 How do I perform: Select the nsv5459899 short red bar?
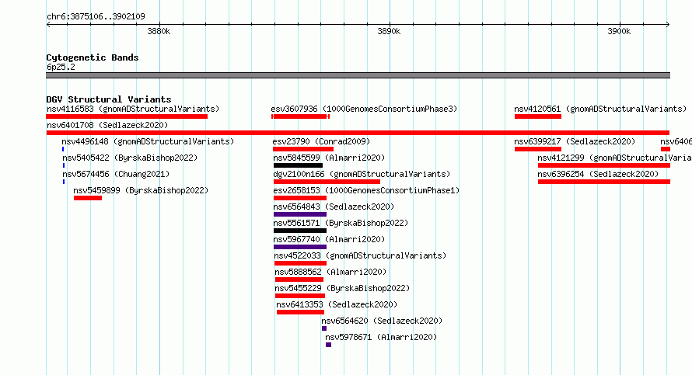tap(88, 198)
